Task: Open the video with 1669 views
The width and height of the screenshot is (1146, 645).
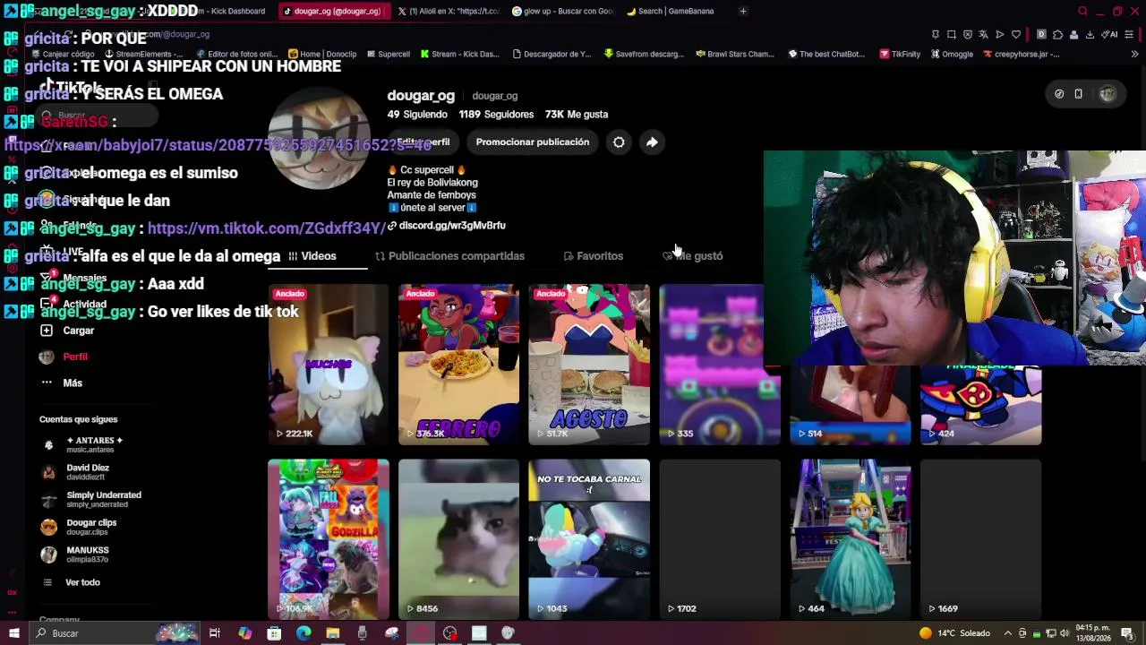Action: [x=981, y=539]
